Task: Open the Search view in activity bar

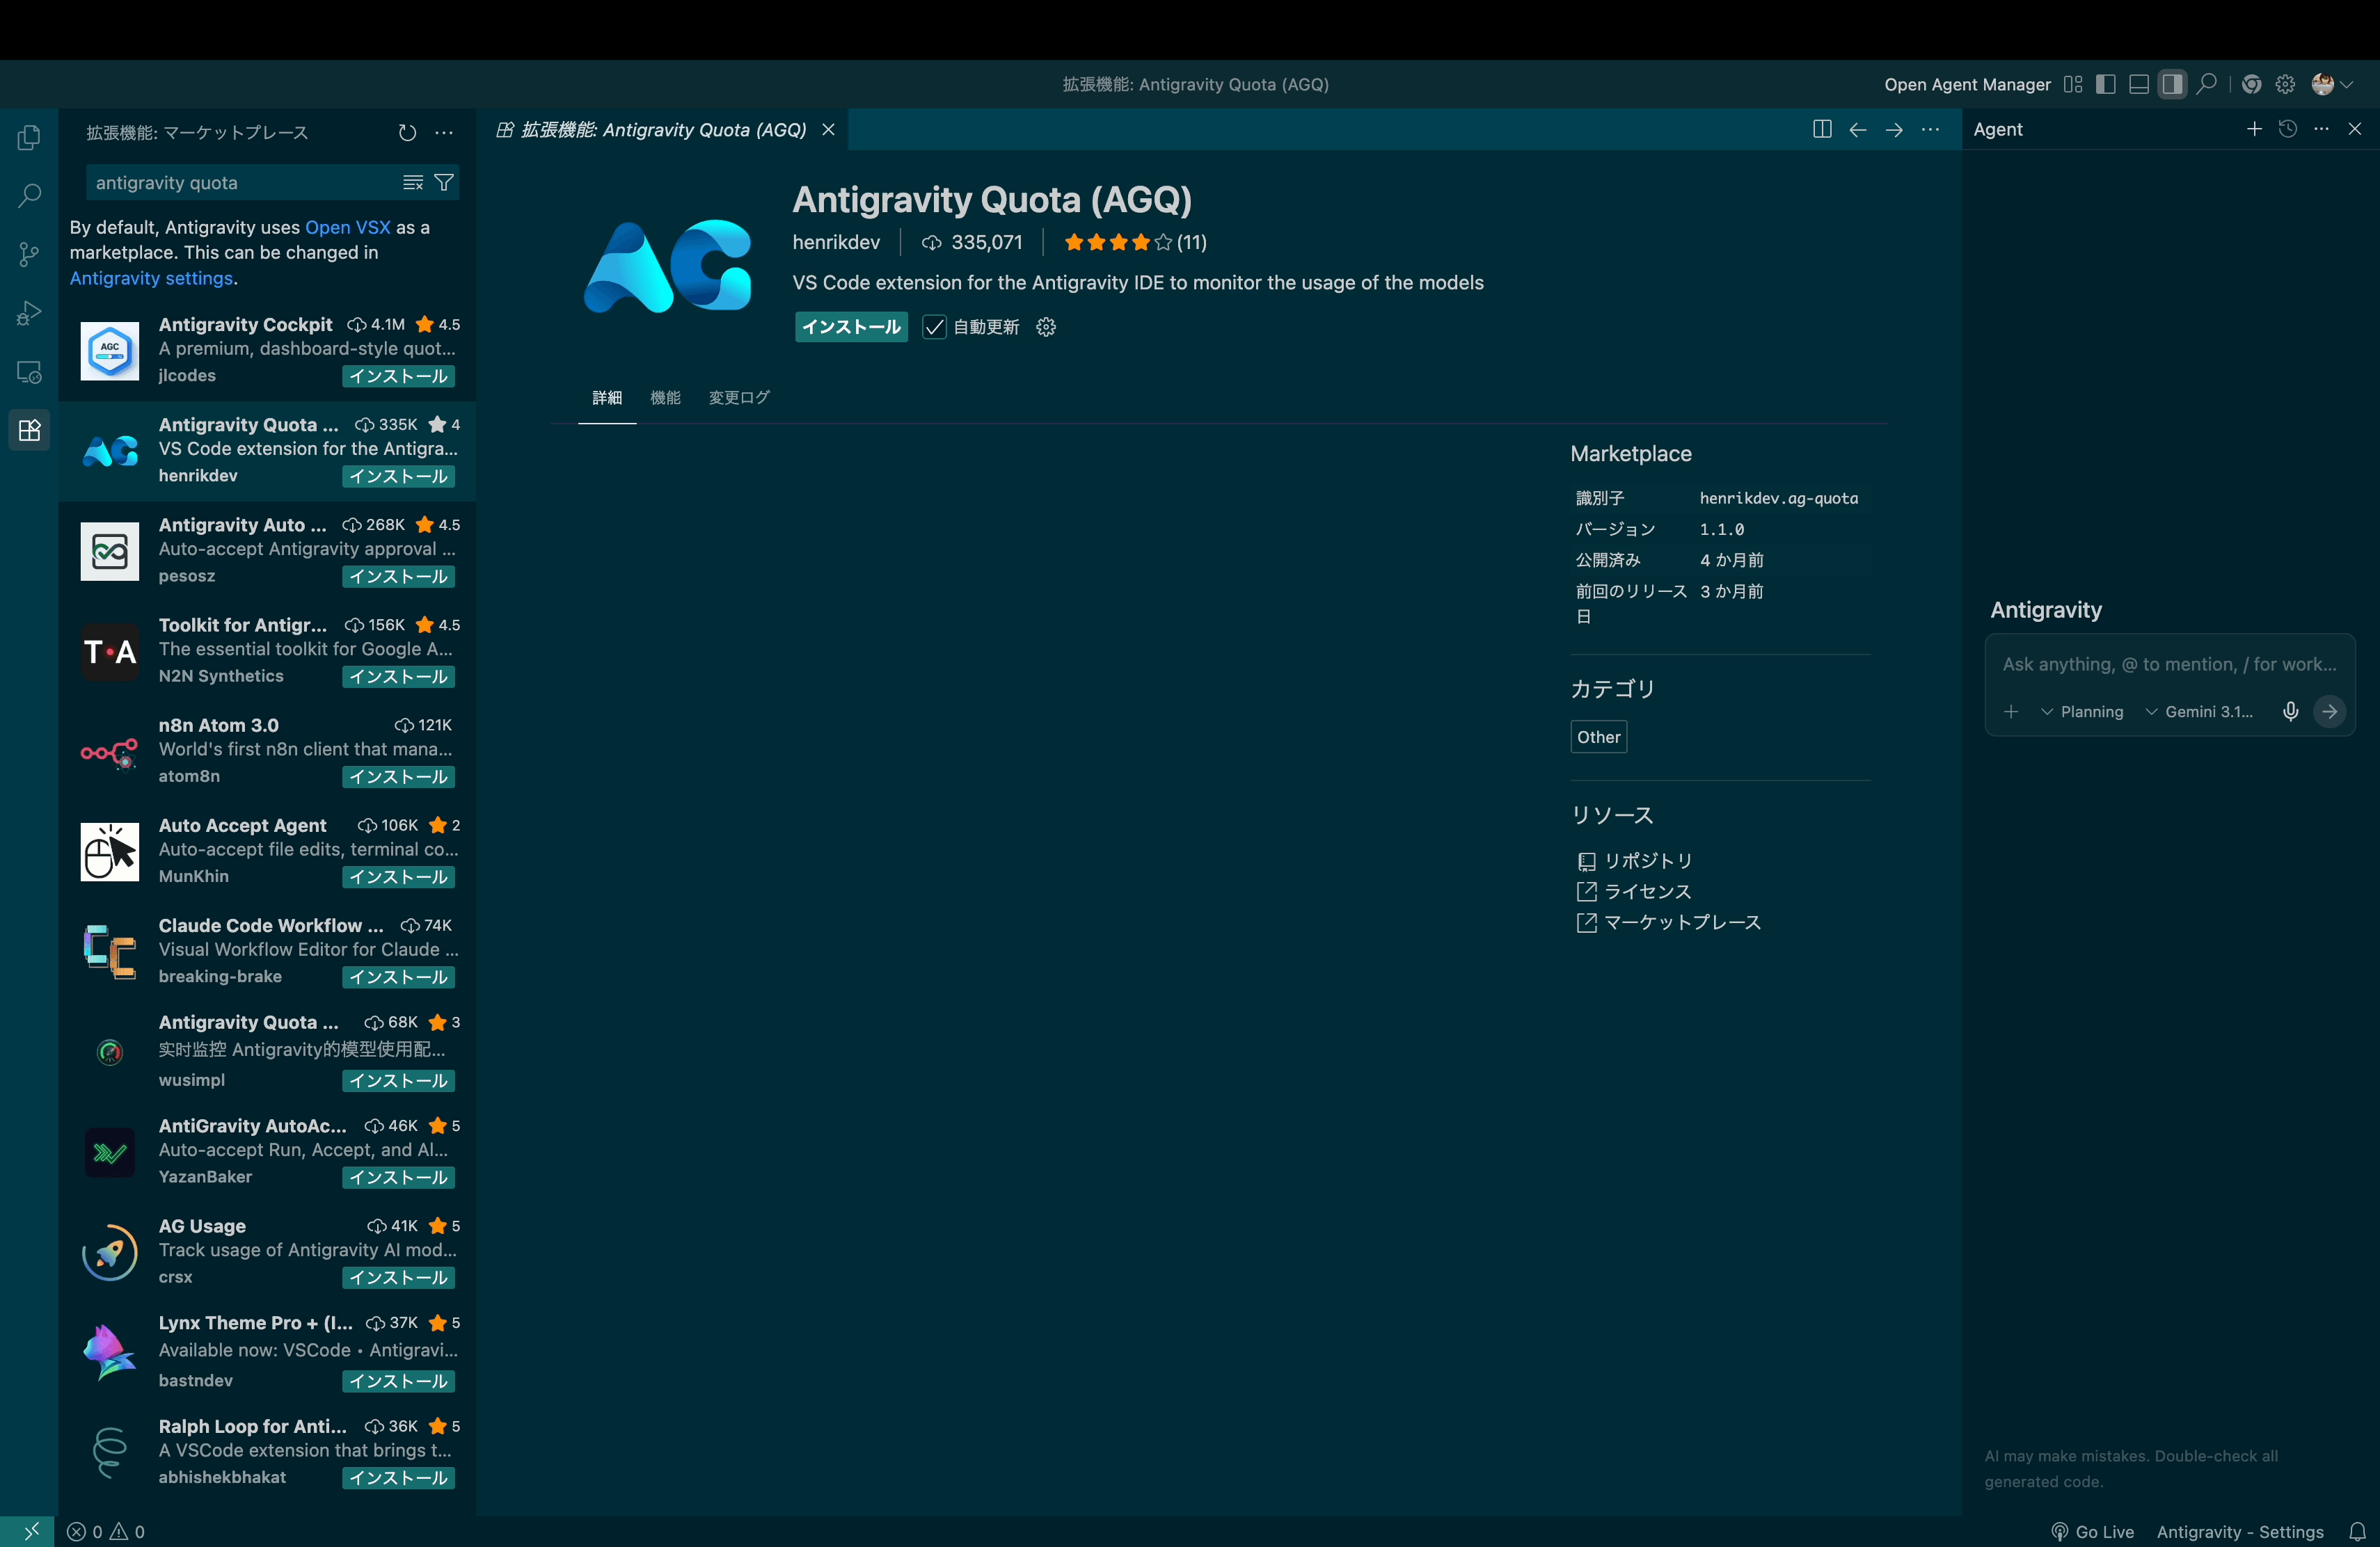Action: tap(29, 196)
